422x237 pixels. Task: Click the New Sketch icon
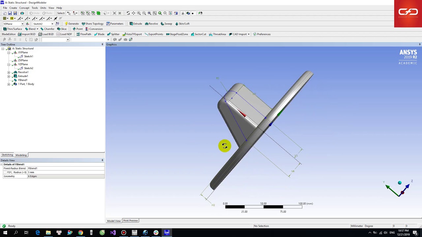point(57,24)
